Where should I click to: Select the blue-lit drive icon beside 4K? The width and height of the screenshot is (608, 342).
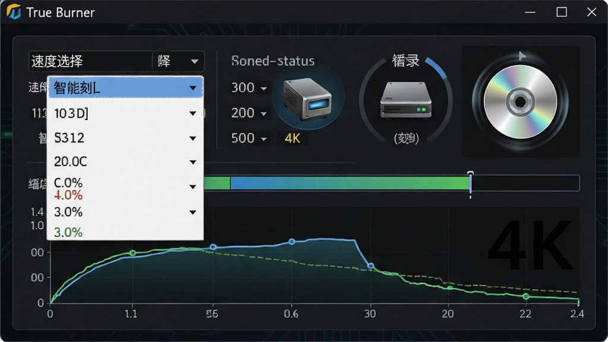[x=308, y=99]
